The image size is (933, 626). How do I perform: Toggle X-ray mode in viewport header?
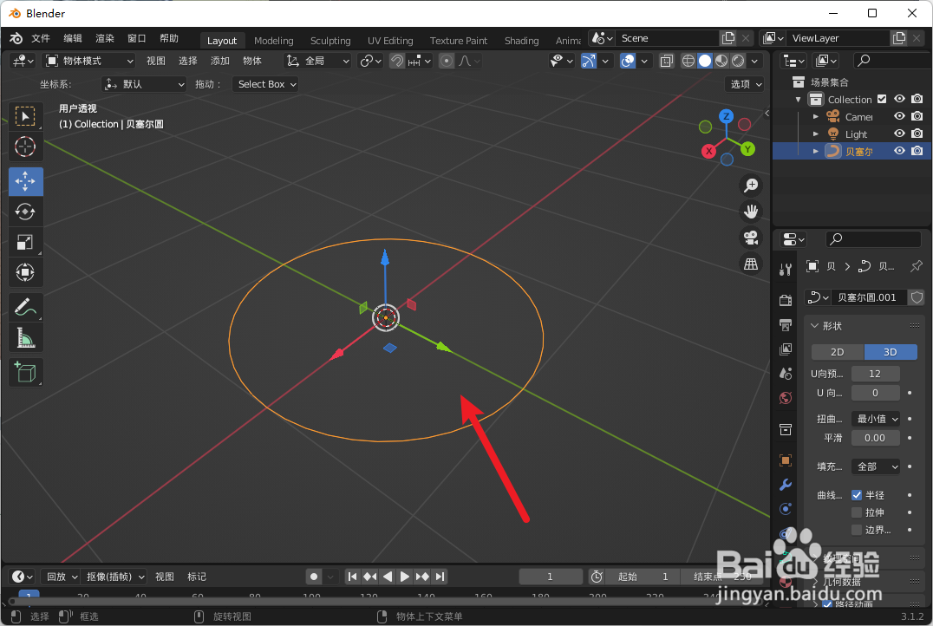pyautogui.click(x=667, y=61)
